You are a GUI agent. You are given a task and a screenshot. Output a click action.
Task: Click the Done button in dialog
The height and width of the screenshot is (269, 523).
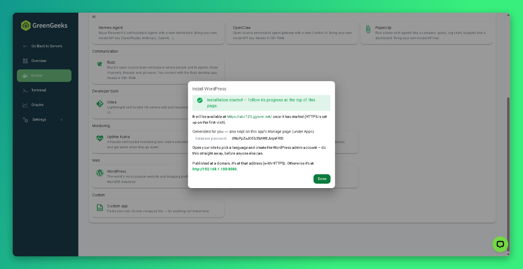pos(322,179)
